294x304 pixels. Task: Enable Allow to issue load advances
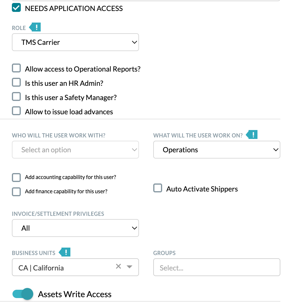(16, 111)
